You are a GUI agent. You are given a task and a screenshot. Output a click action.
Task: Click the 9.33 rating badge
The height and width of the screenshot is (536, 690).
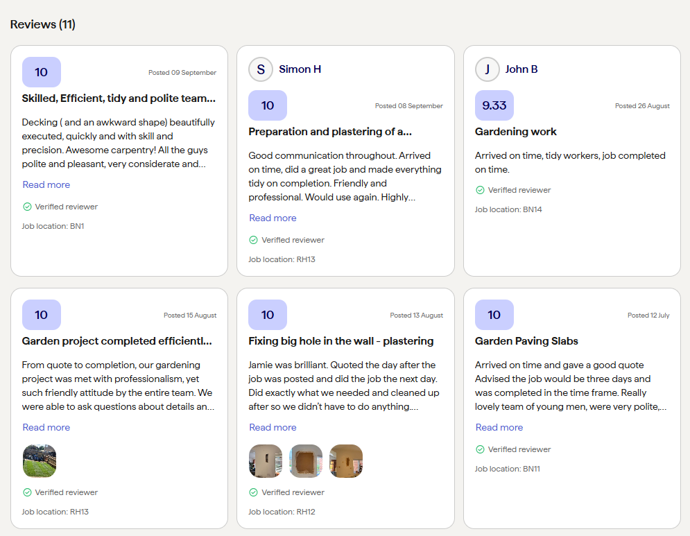click(494, 105)
